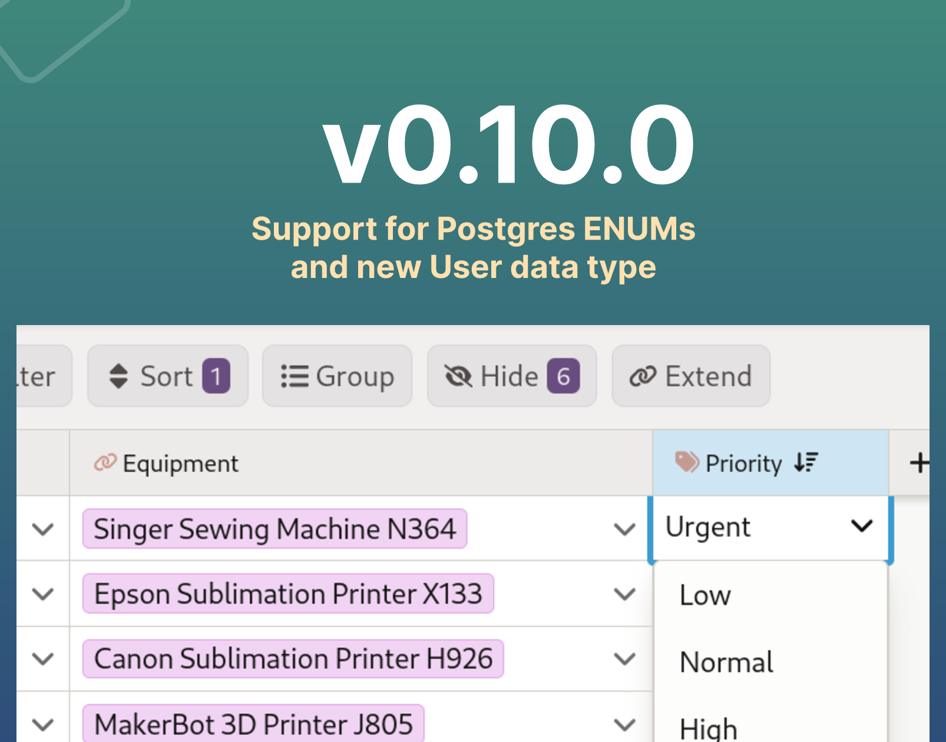
Task: Choose Normal in the priority options
Action: click(726, 662)
